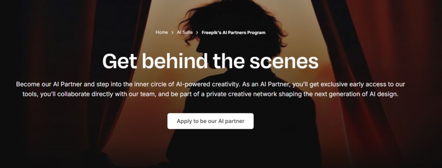Click the line starting 'tools, you'll collaborate directly'

pos(210,94)
